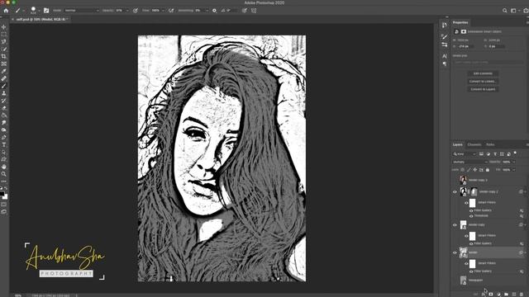Select the self.psd document tab
The image size is (529, 297).
[41, 20]
